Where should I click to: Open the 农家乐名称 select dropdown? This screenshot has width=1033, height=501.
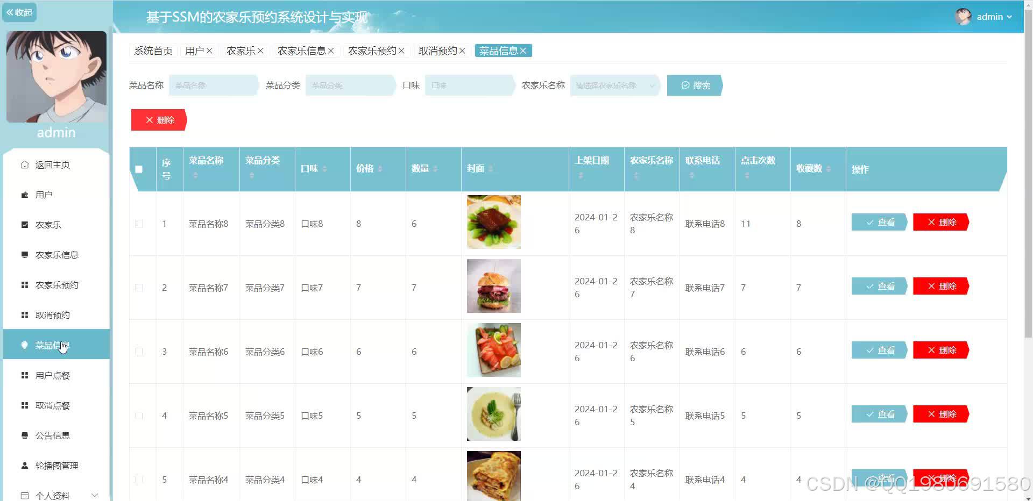[615, 85]
